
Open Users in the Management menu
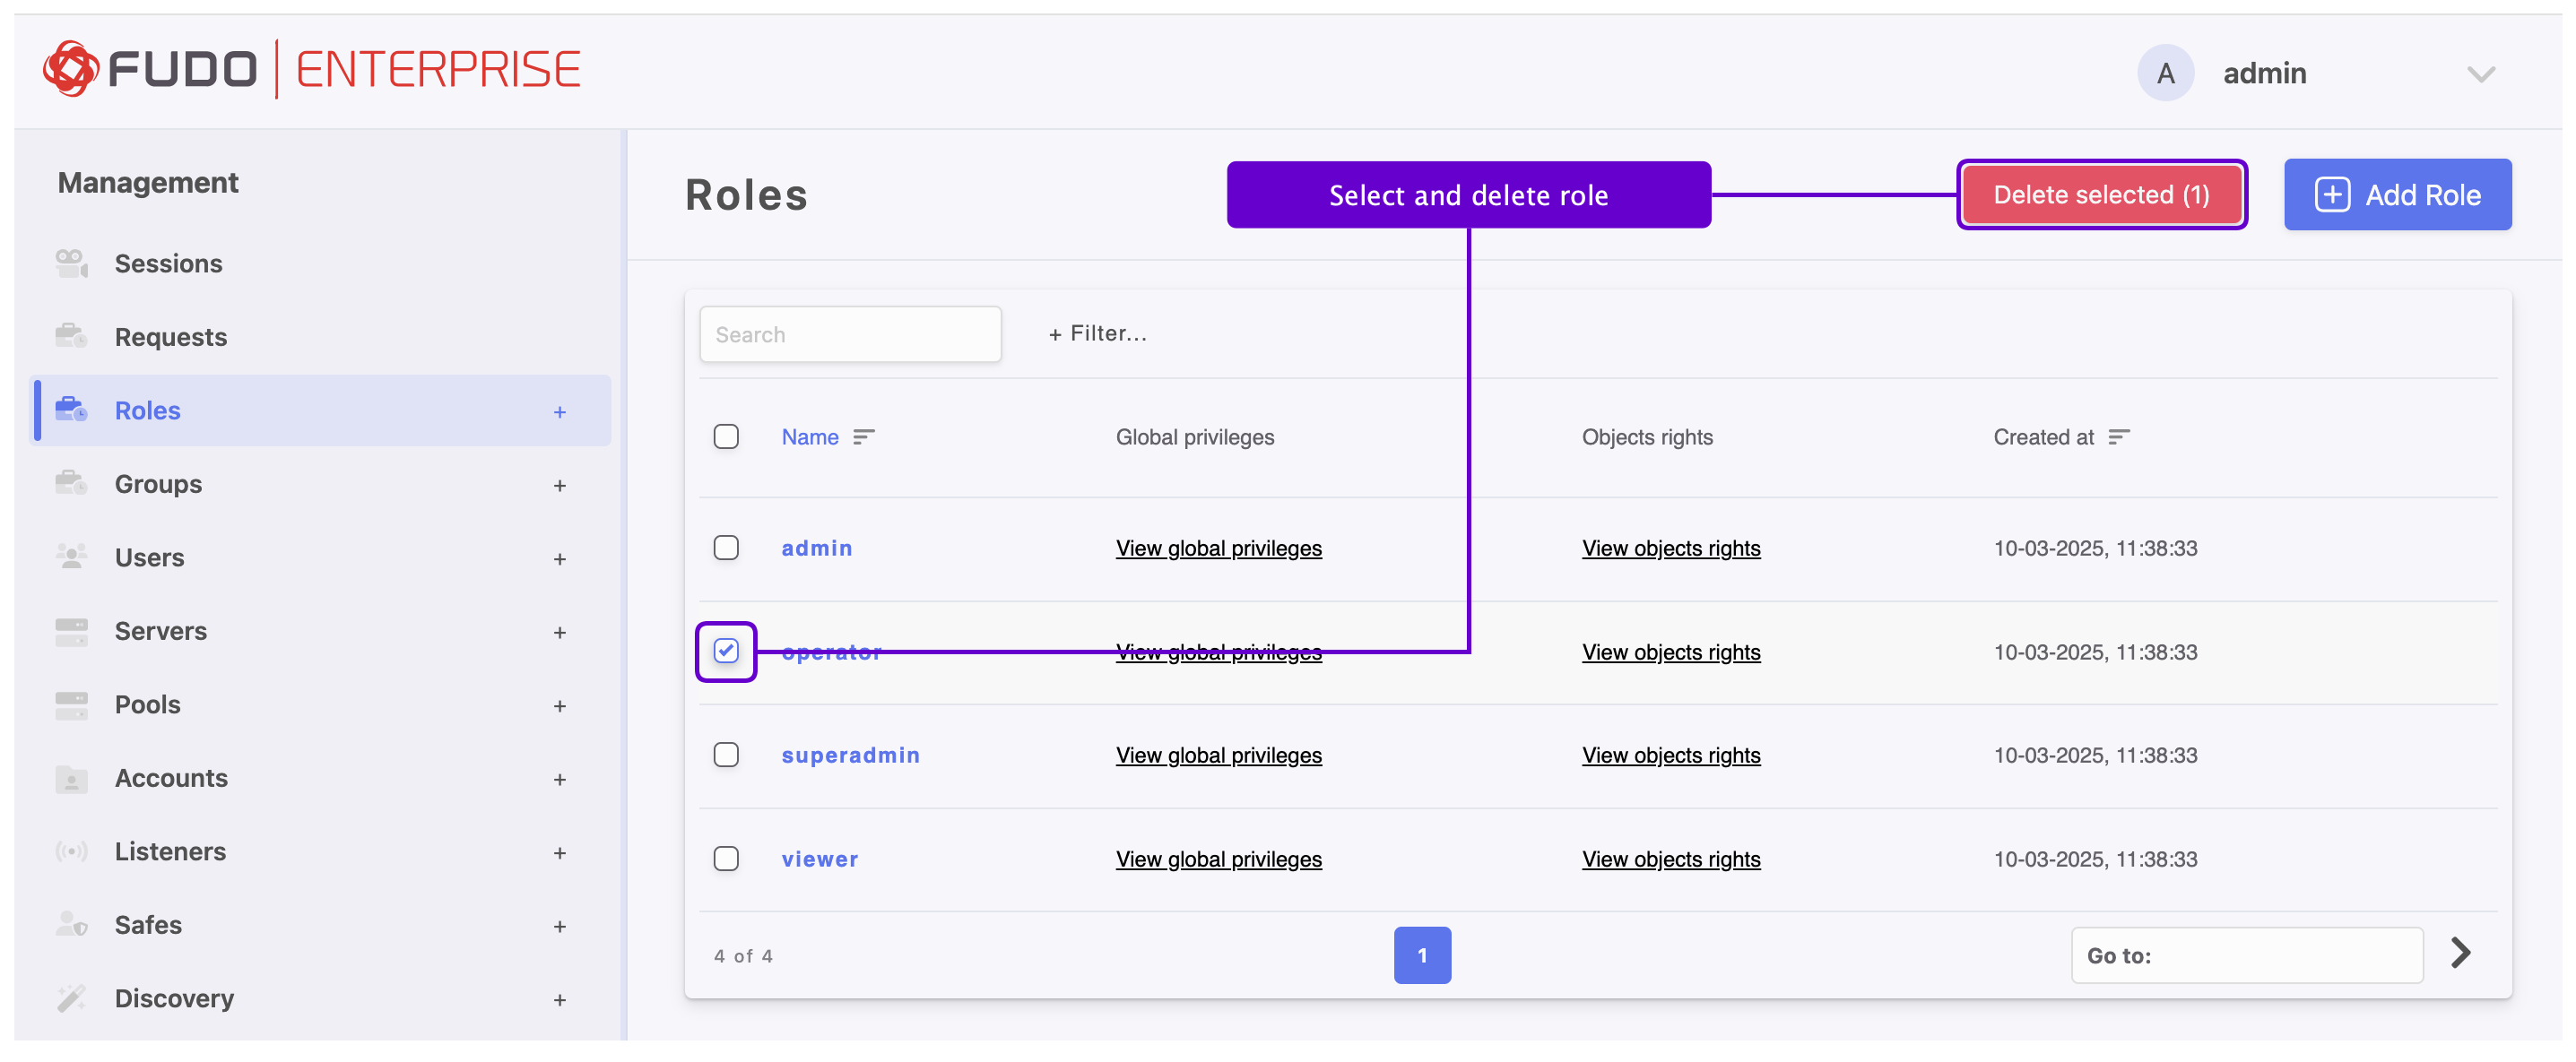pos(149,557)
